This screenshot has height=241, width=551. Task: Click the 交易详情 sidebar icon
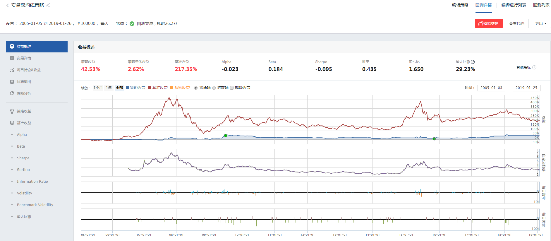click(12, 58)
